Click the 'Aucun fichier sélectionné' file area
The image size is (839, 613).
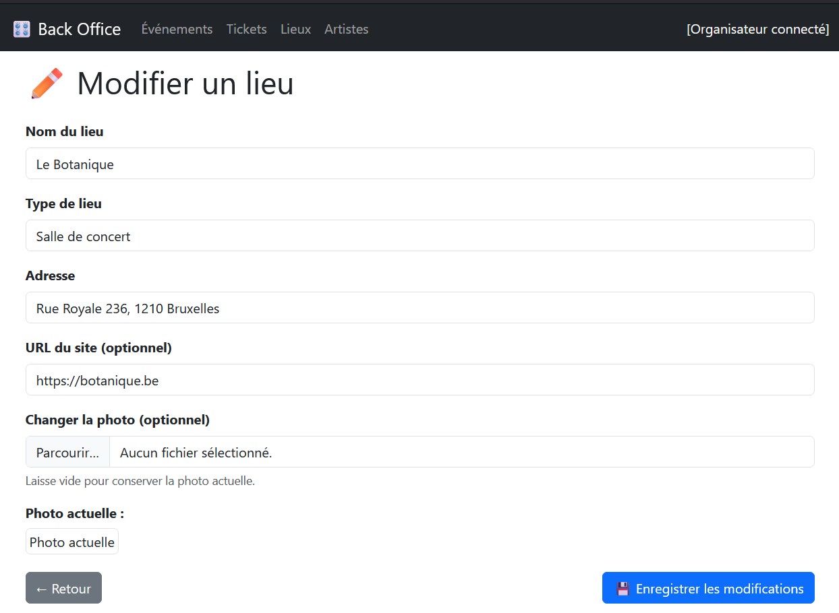point(461,452)
